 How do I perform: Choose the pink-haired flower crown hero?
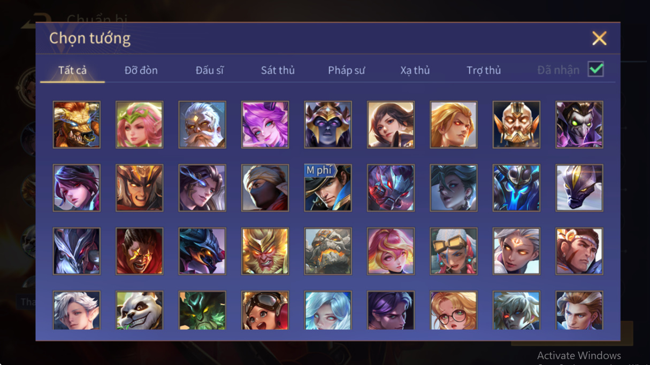140,125
